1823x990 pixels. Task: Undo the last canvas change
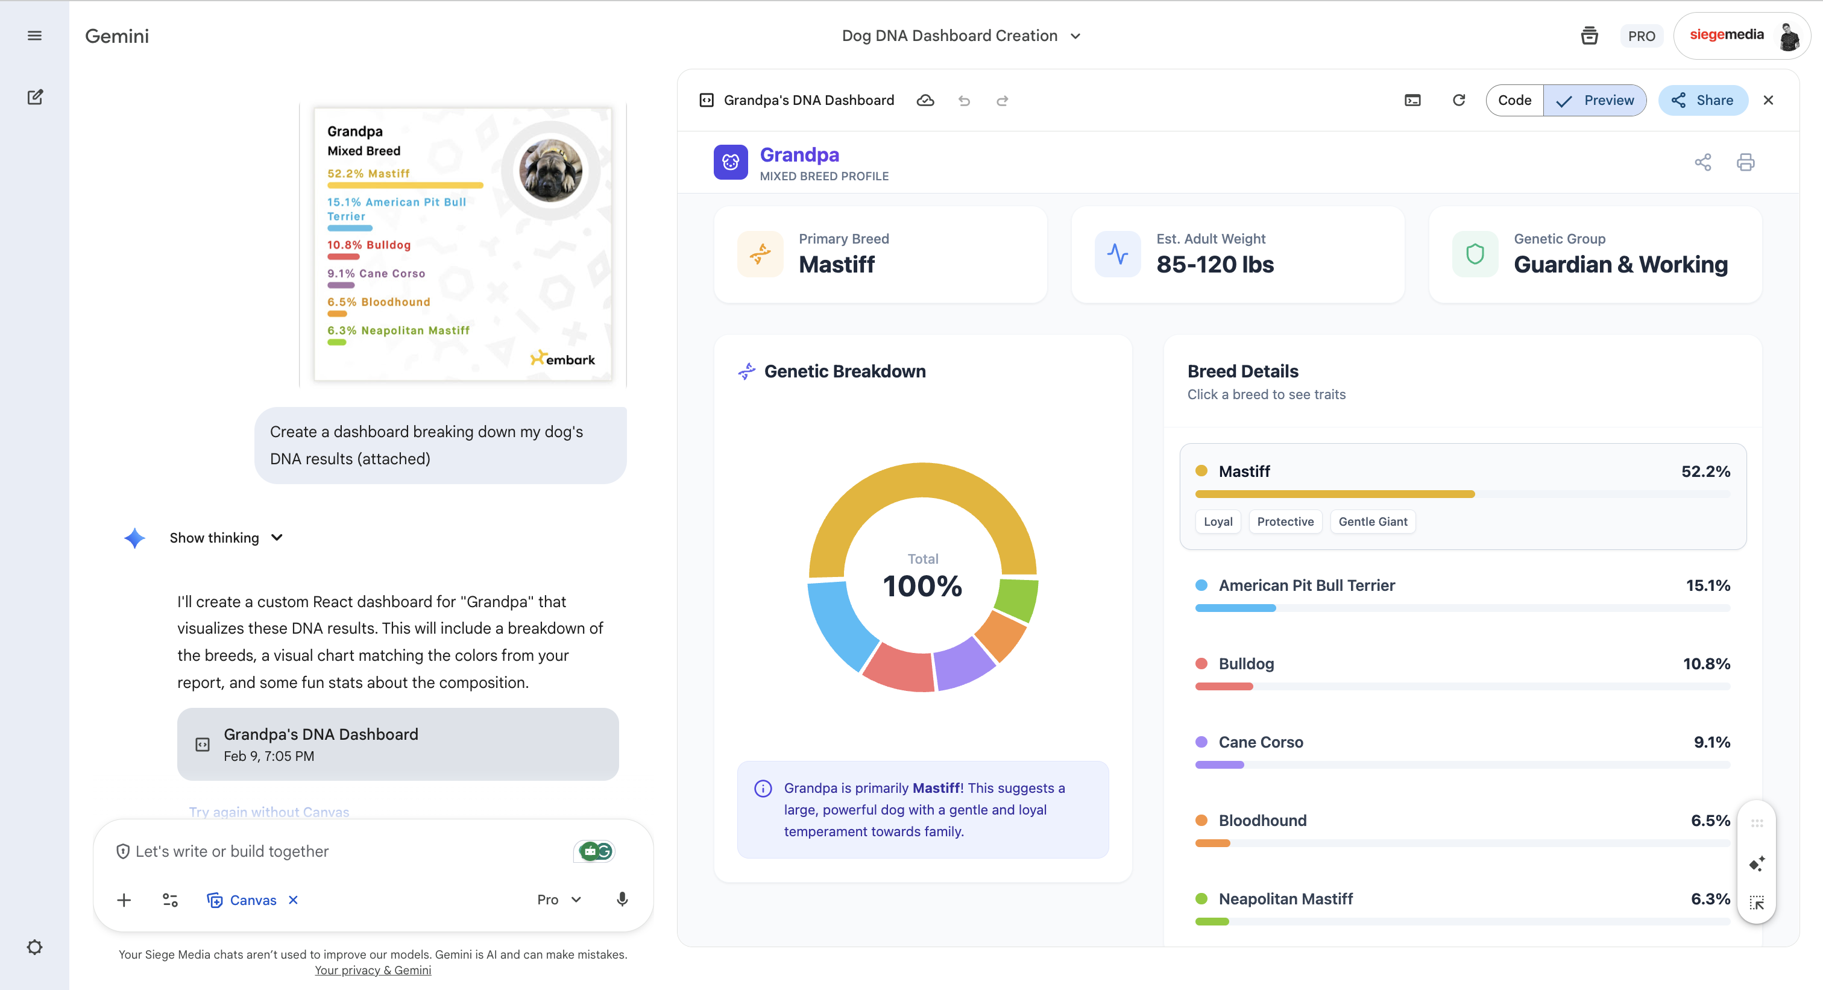pyautogui.click(x=964, y=101)
